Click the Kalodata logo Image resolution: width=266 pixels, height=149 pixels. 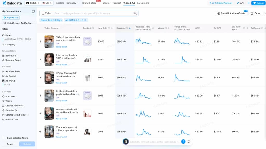(x=12, y=3)
